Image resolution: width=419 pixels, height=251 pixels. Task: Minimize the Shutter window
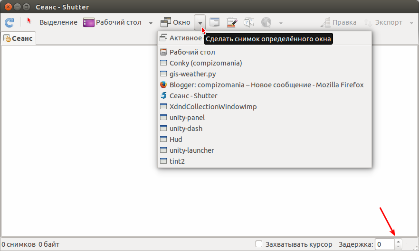tap(18, 7)
